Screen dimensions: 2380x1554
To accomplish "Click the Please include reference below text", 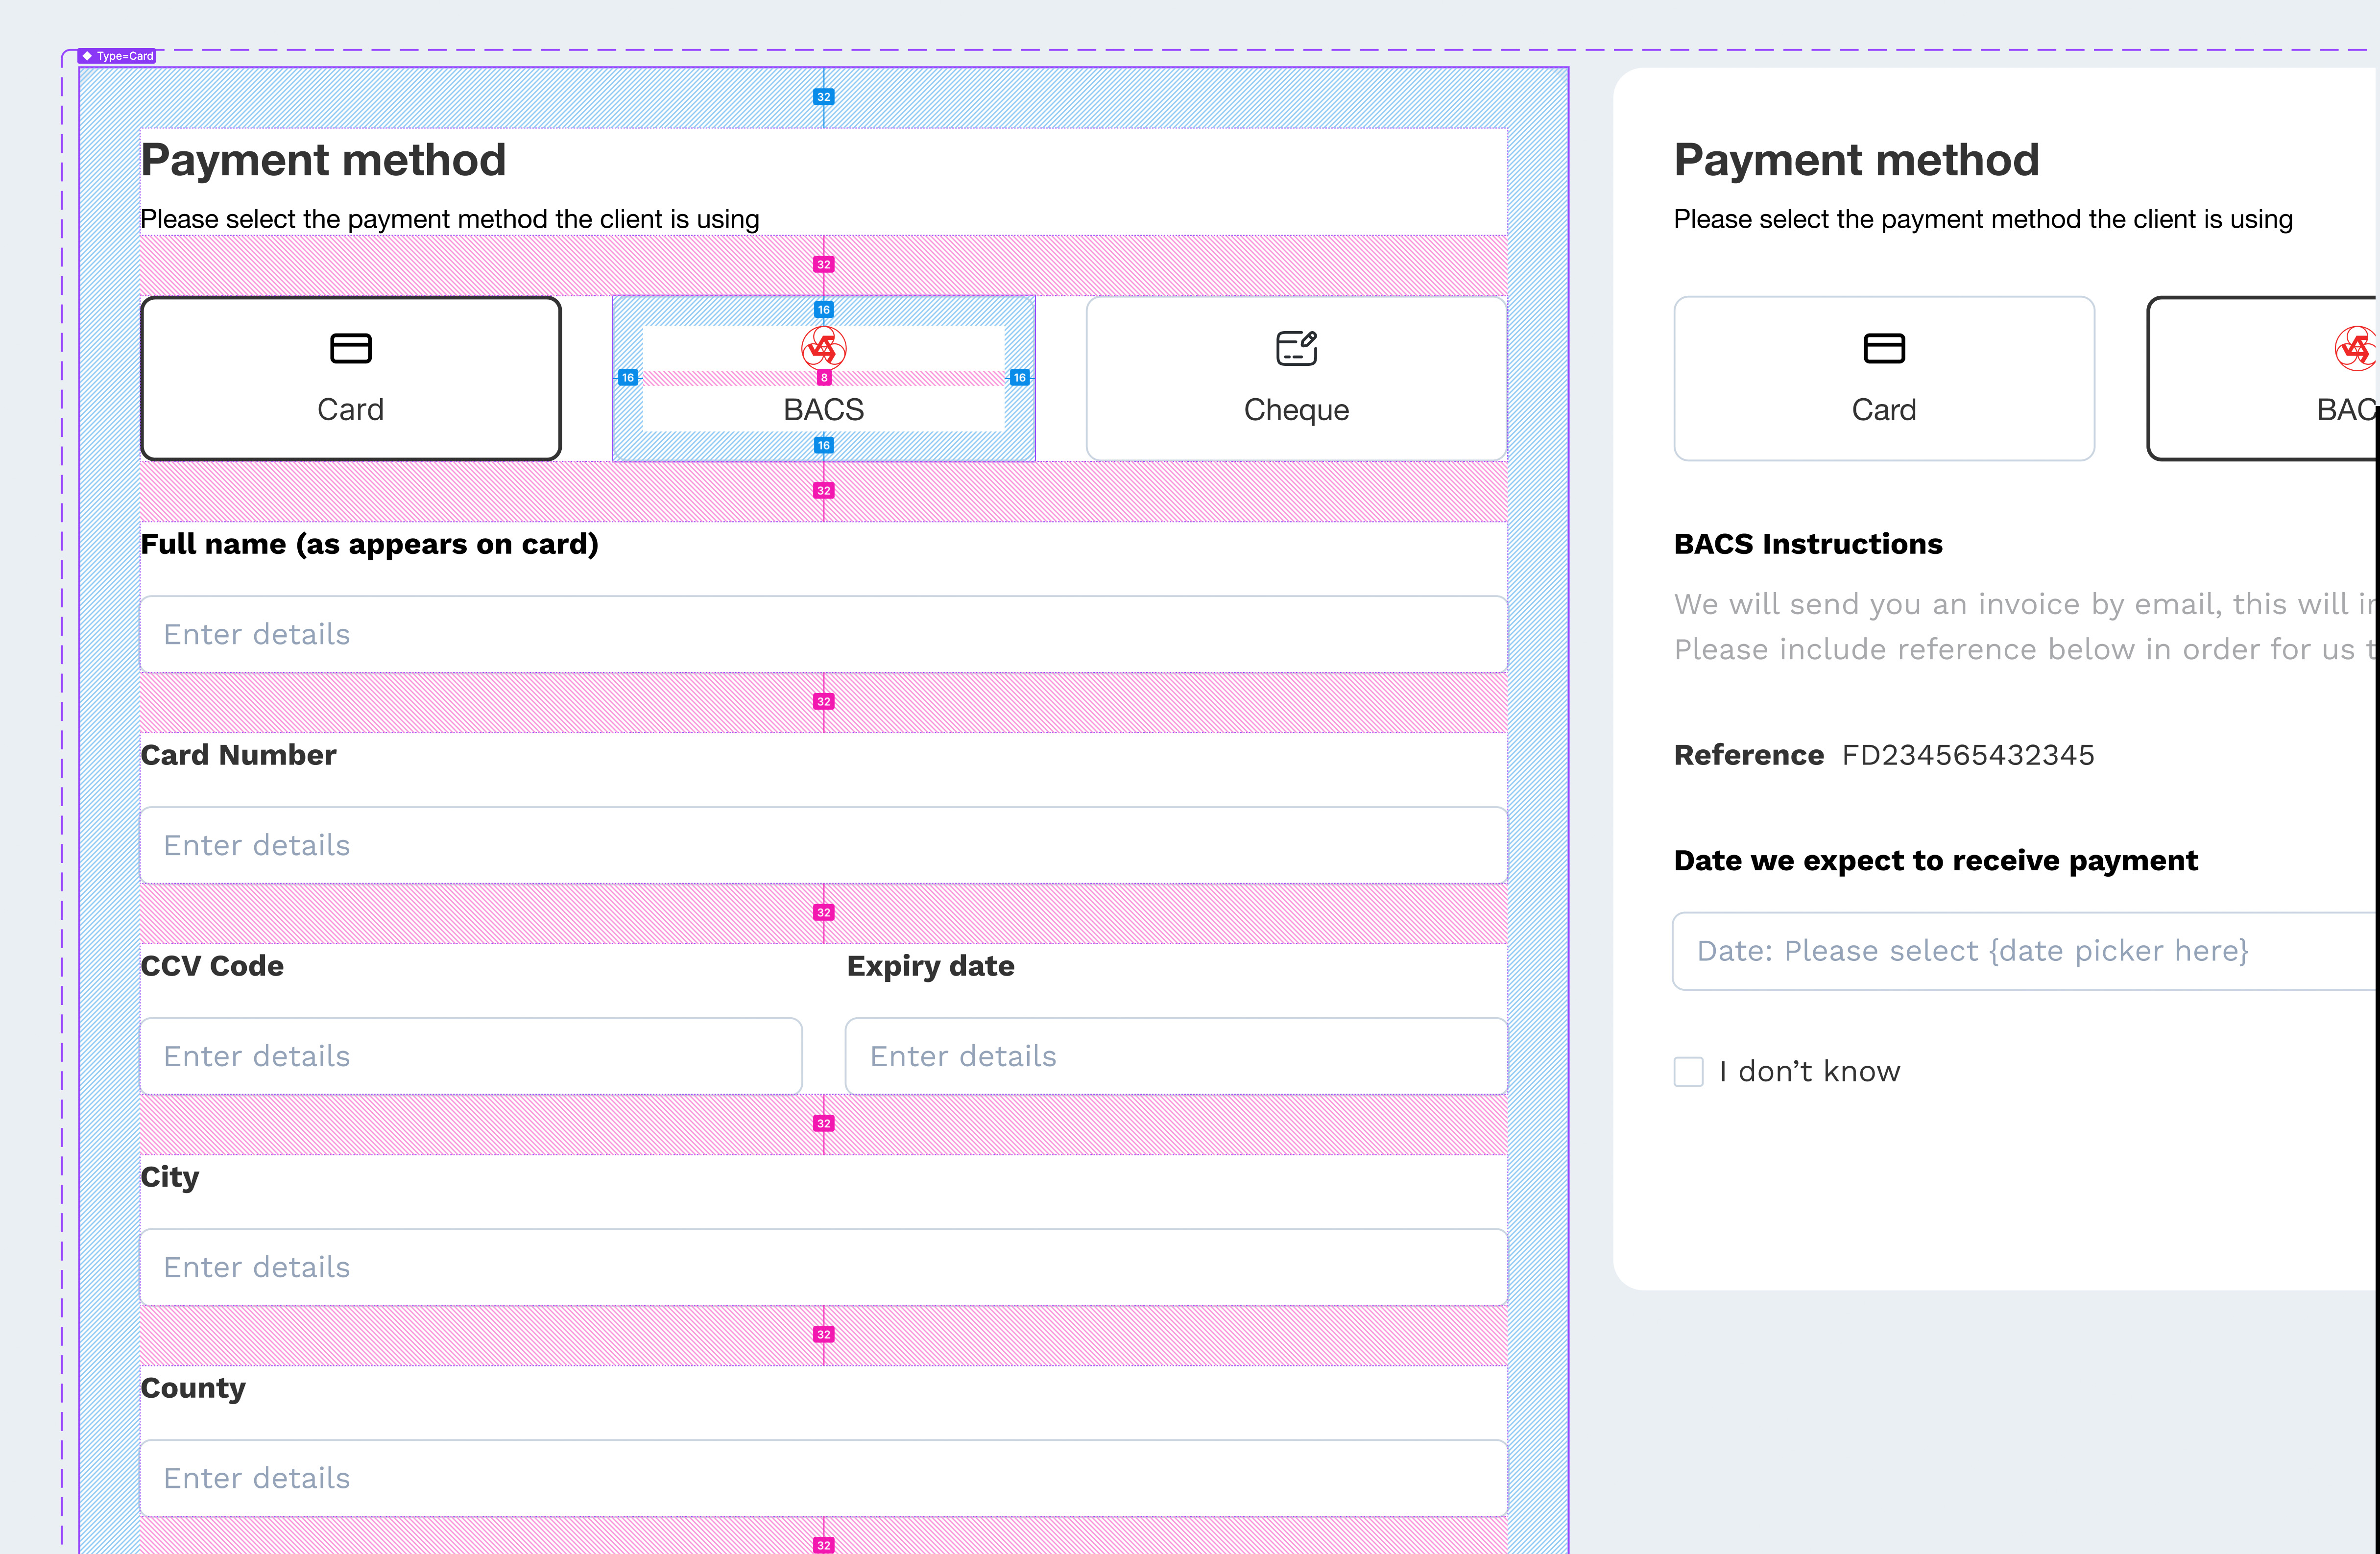I will (2026, 650).
